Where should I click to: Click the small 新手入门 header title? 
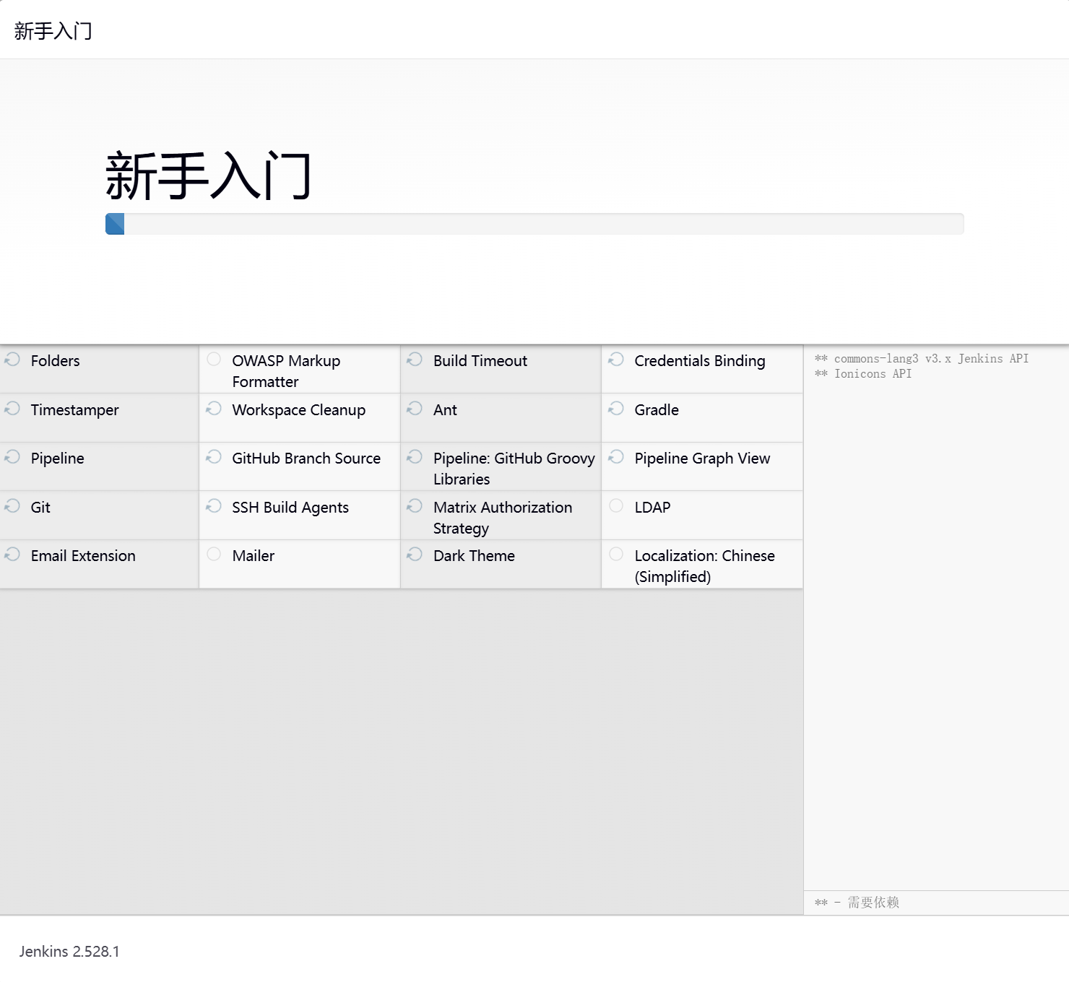coord(53,31)
